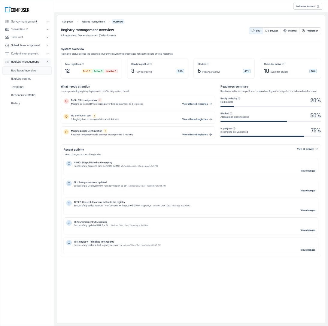Image resolution: width=328 pixels, height=326 pixels.
Task: Click arrow icon next to View all activity
Action: 317,149
